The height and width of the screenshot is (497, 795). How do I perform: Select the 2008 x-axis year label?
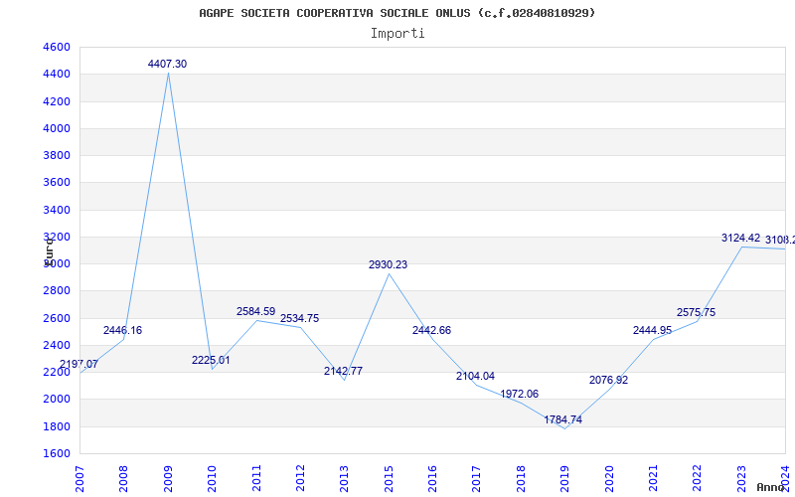coord(123,478)
